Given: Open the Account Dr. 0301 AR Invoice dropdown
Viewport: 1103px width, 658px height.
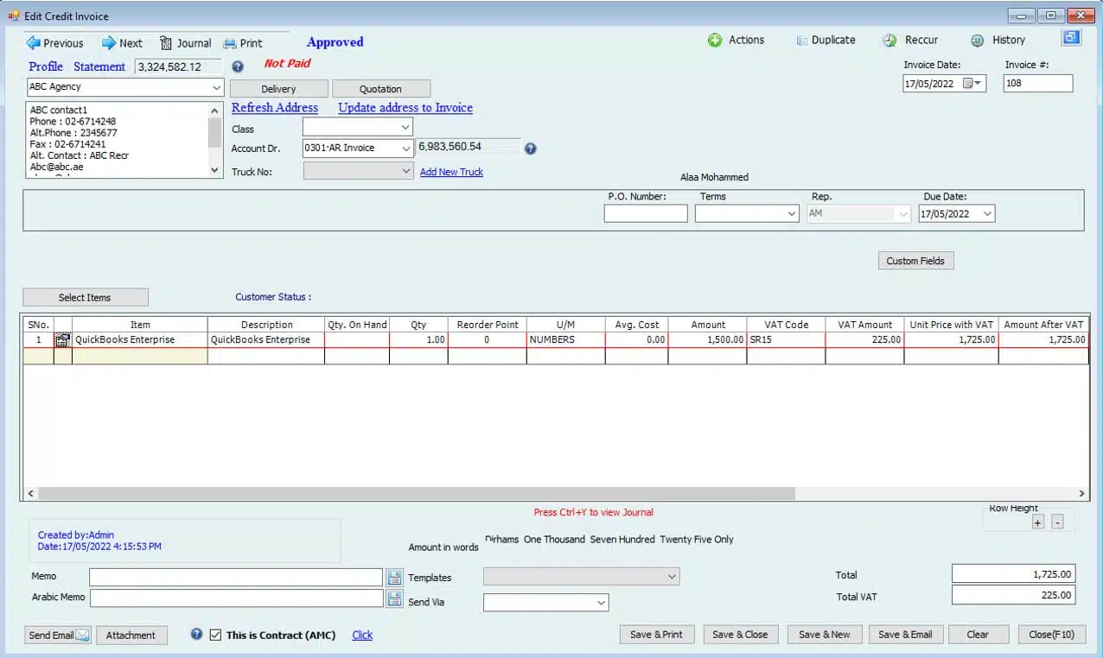Looking at the screenshot, I should click(x=405, y=149).
